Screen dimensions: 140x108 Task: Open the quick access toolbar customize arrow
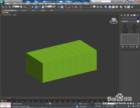[22, 1]
